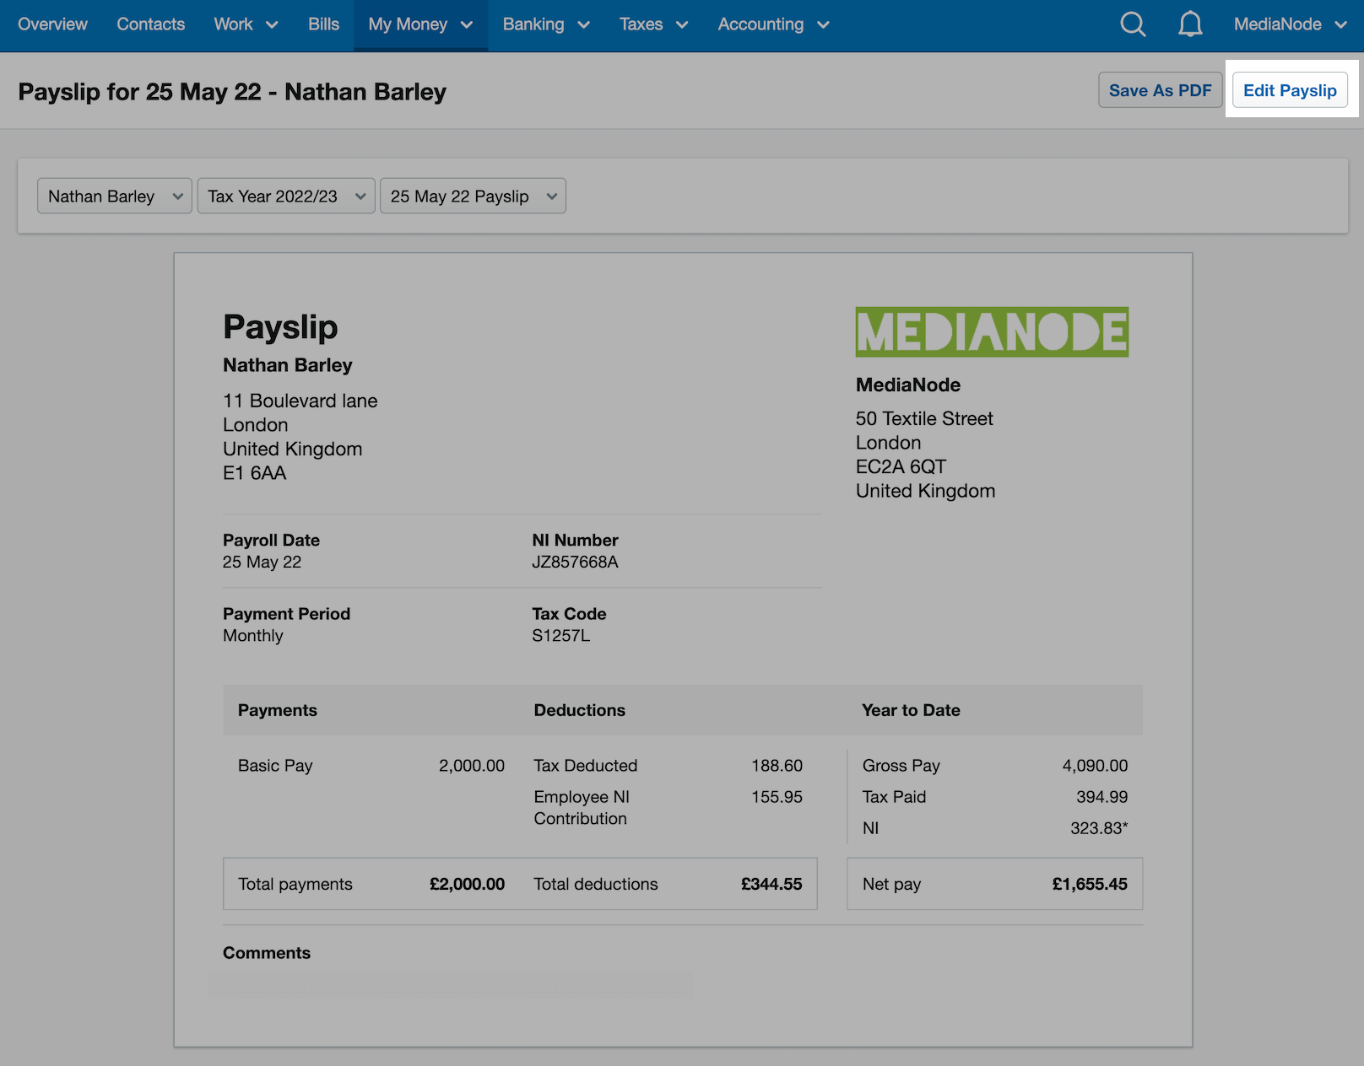
Task: Click the Payroll Date label
Action: click(x=271, y=541)
